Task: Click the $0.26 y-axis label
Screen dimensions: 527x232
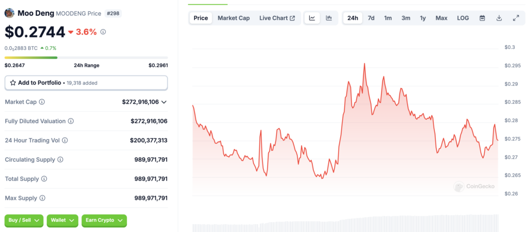Action: [x=512, y=194]
